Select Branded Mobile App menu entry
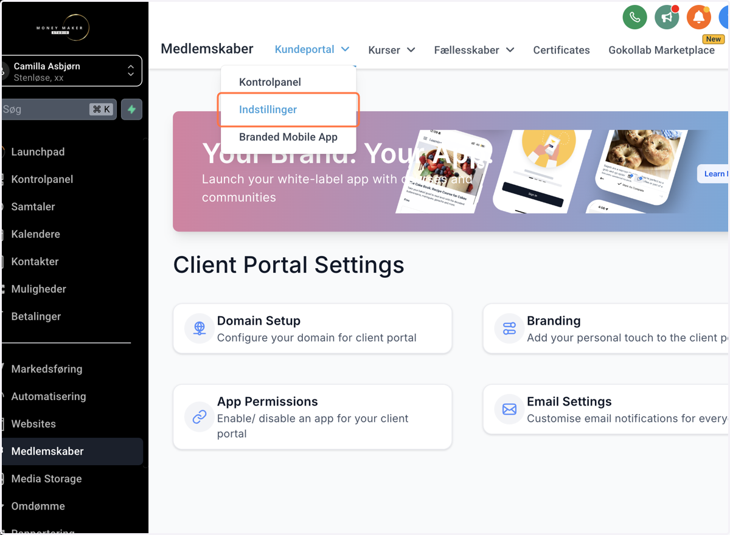This screenshot has height=535, width=730. coord(288,137)
